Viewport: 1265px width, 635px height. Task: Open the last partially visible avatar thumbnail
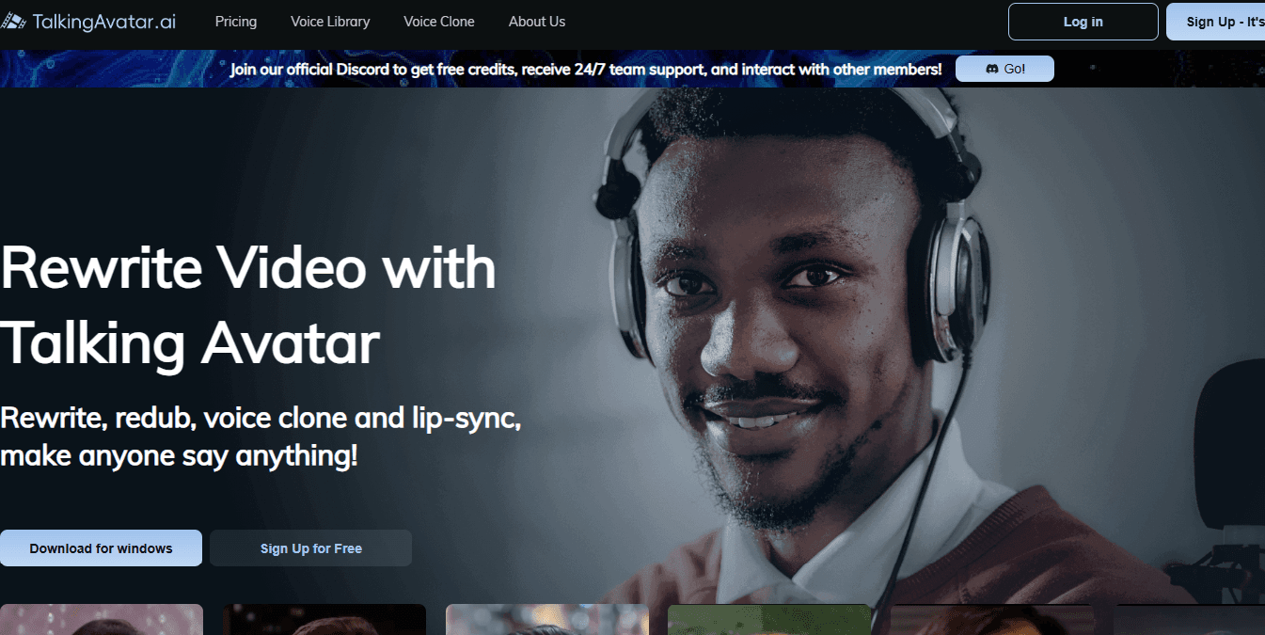[1190, 620]
